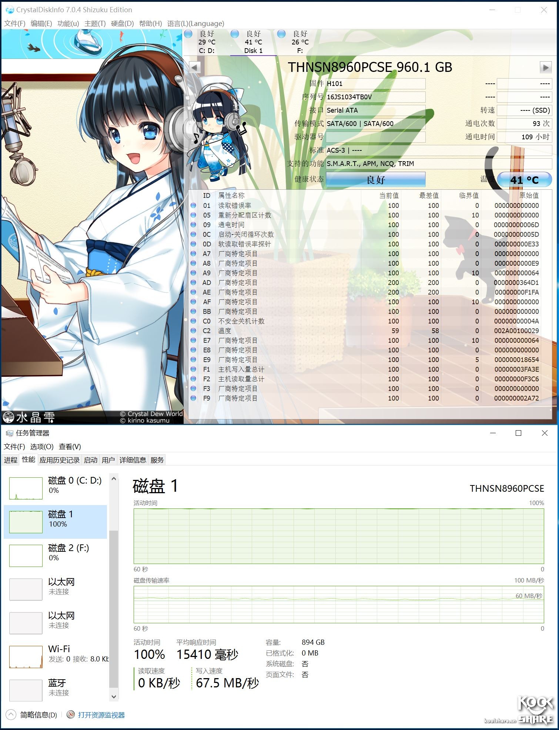
Task: Select attribute row E9 厂商特定项目
Action: click(x=365, y=359)
